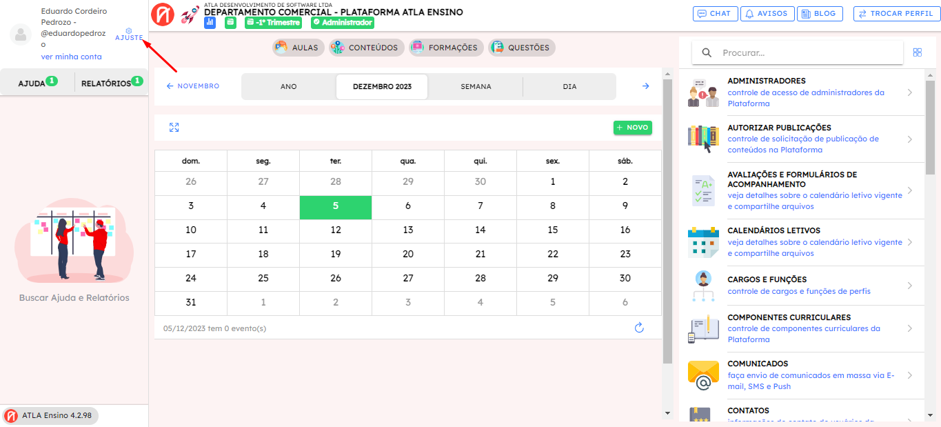Viewport: 941px width, 427px height.
Task: Open Avaliações e Formulários checklist icon
Action: click(703, 190)
